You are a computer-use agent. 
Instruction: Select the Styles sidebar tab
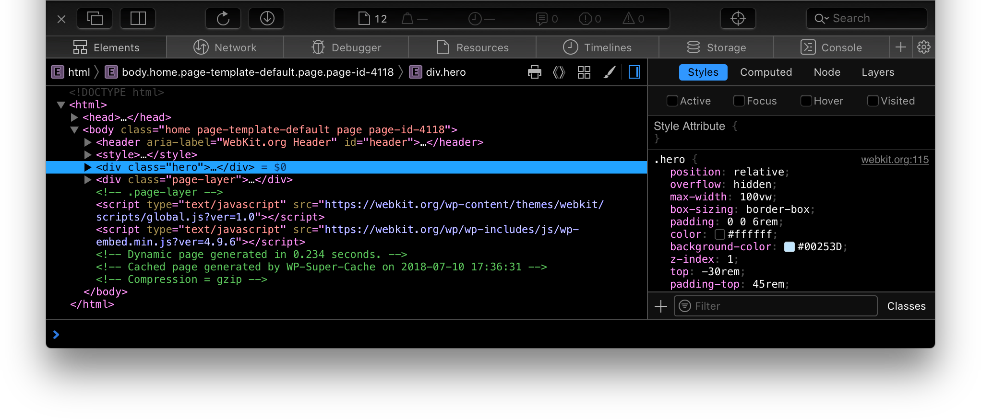pos(703,72)
